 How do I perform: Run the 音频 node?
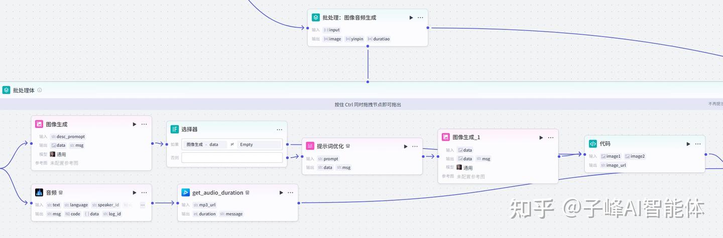135,192
